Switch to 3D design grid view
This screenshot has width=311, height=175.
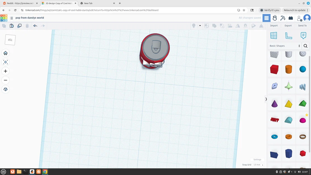[x=266, y=18]
